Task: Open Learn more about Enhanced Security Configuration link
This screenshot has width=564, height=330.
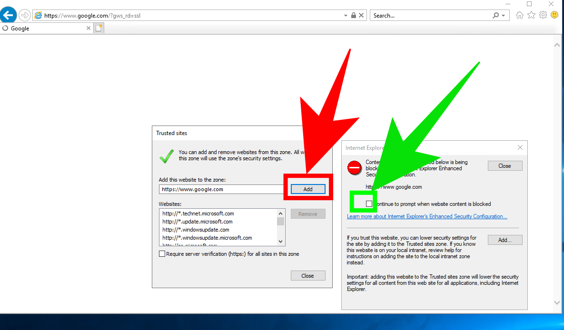Action: pos(427,216)
